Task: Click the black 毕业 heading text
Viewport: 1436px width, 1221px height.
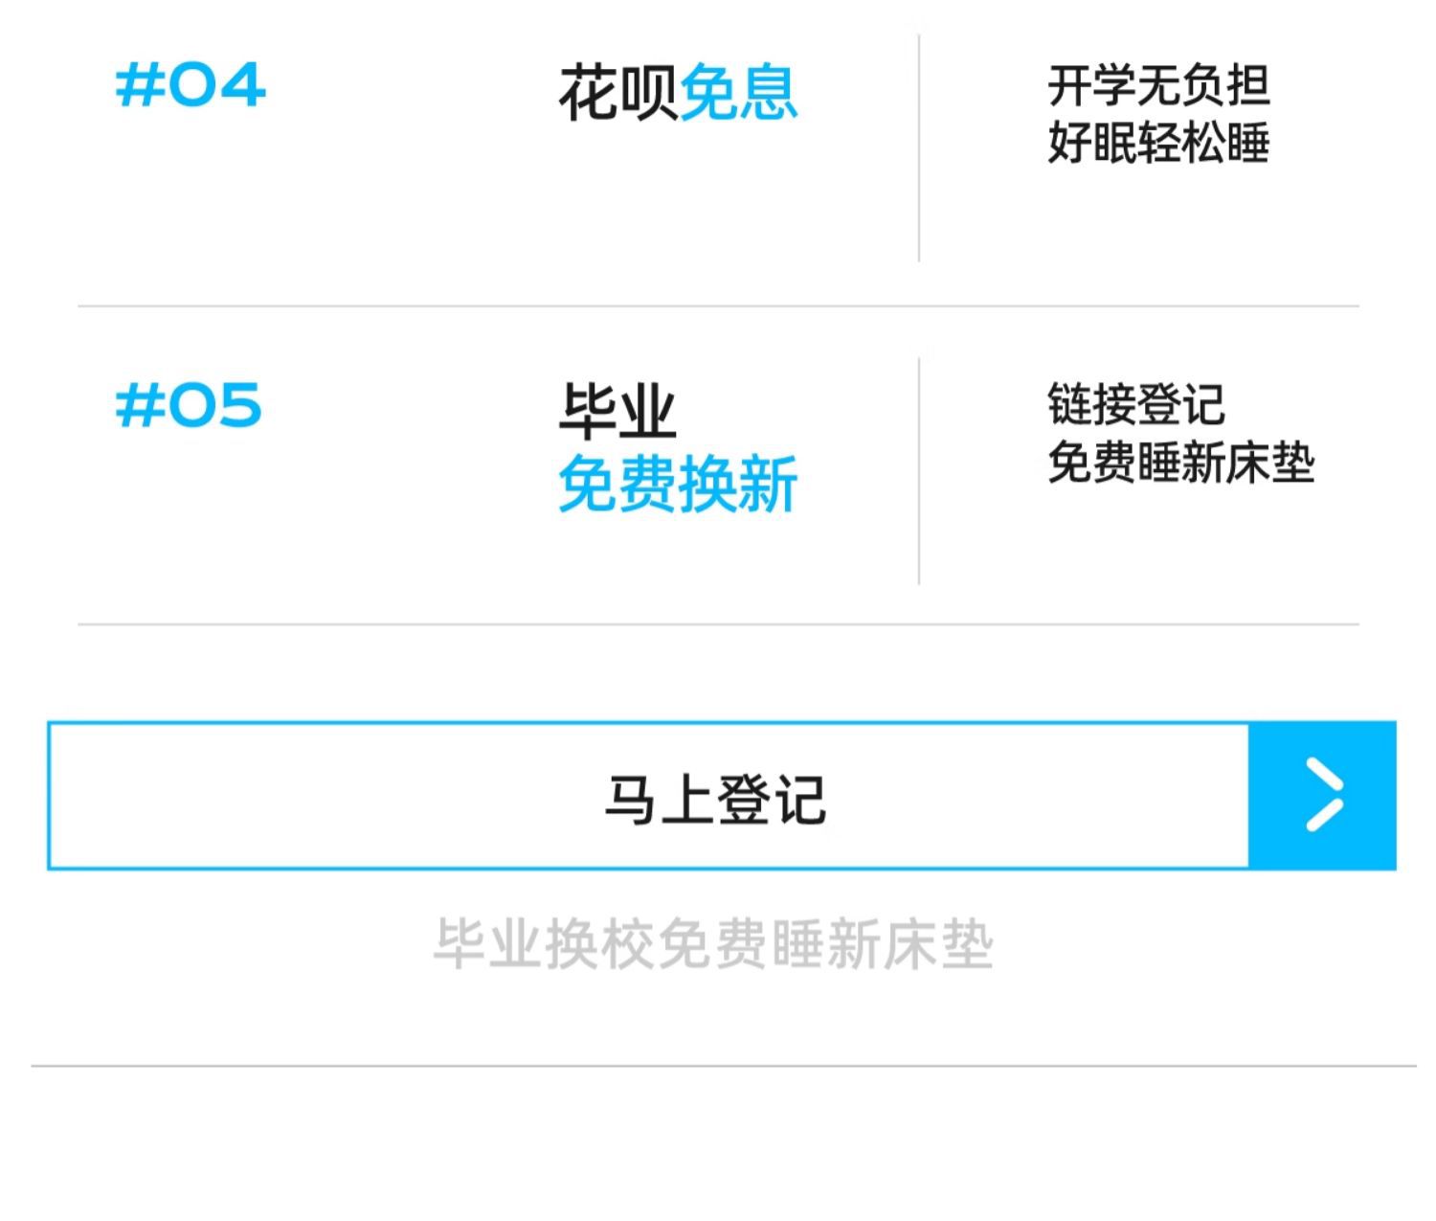Action: pyautogui.click(x=617, y=412)
